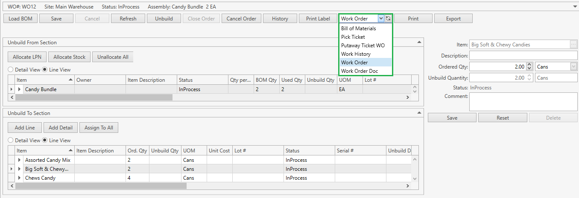
Task: Click refresh icon beside report type dropdown
Action: point(388,19)
